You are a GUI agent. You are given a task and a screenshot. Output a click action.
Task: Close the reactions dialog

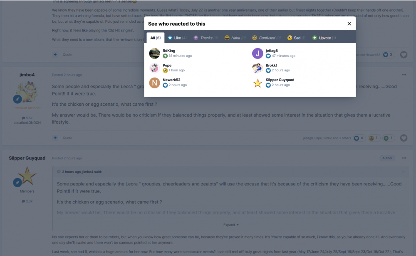pos(349,24)
